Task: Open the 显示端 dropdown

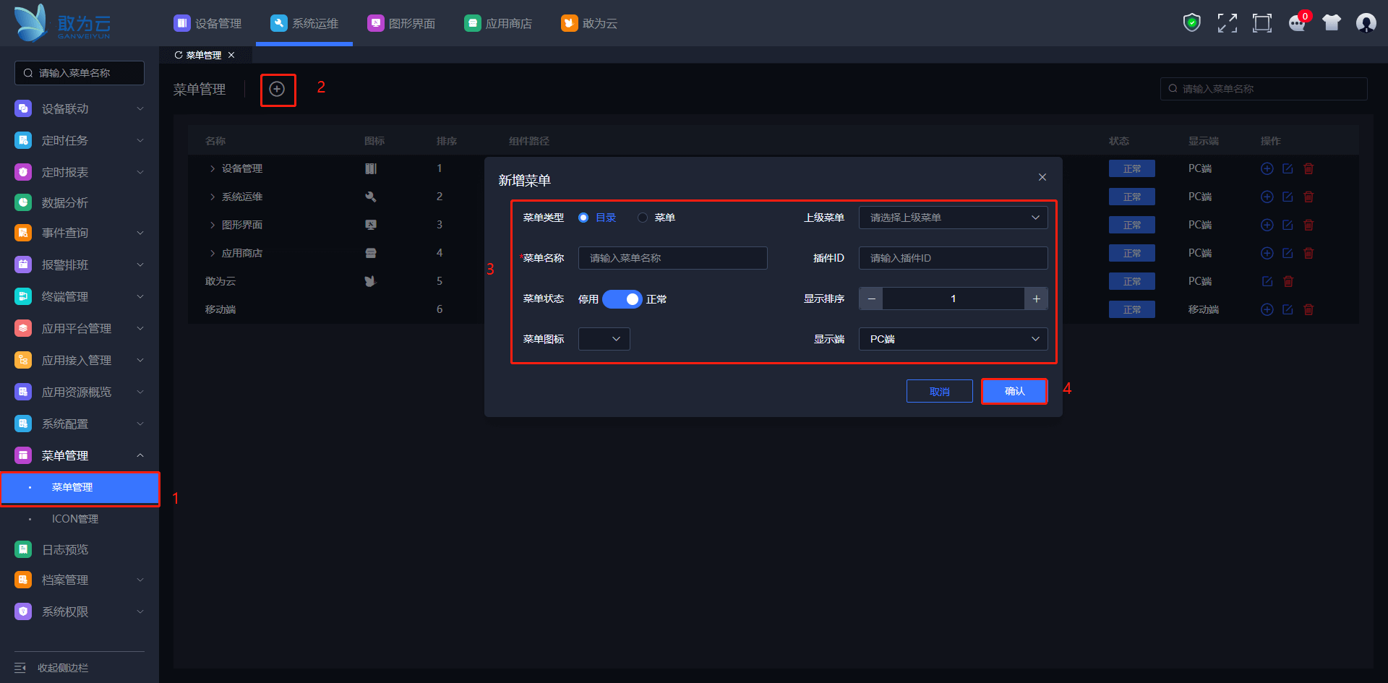Action: coord(953,339)
